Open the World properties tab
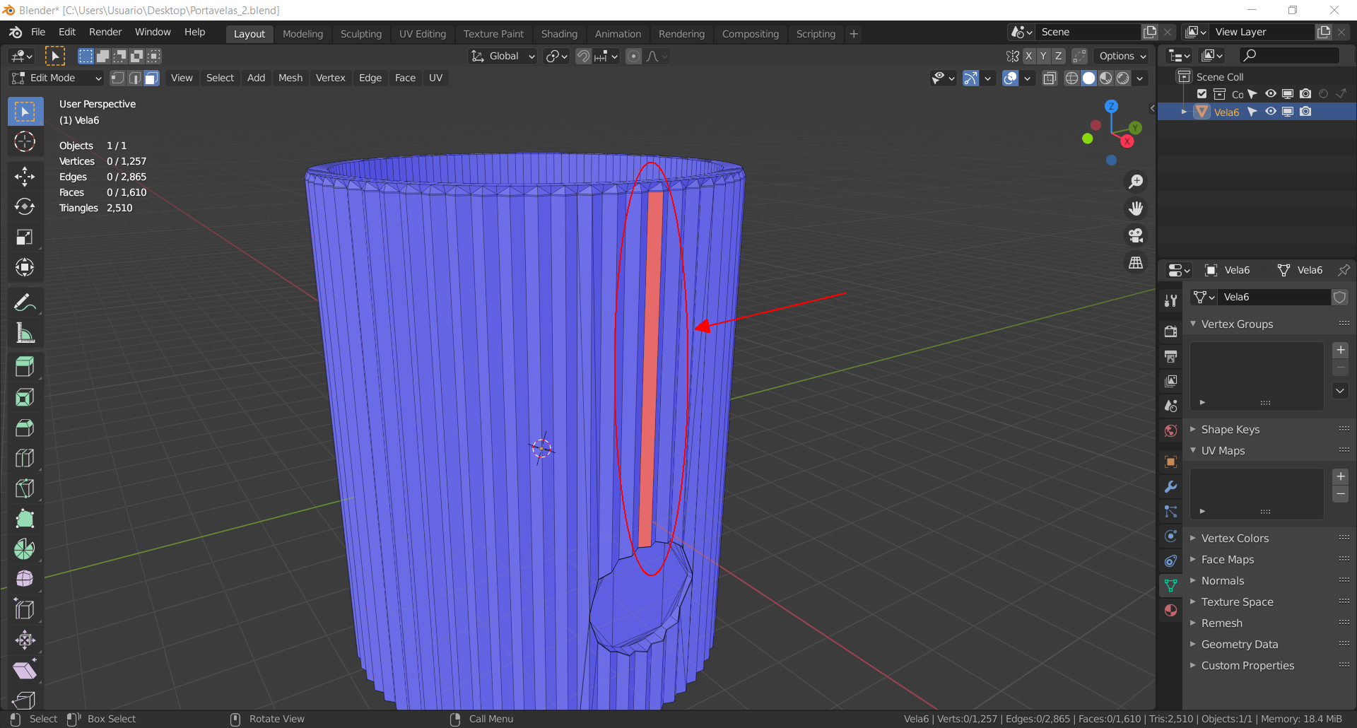Image resolution: width=1357 pixels, height=728 pixels. click(x=1170, y=431)
